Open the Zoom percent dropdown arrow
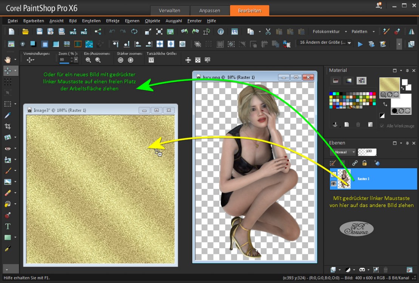The width and height of the screenshot is (419, 283). [76, 60]
